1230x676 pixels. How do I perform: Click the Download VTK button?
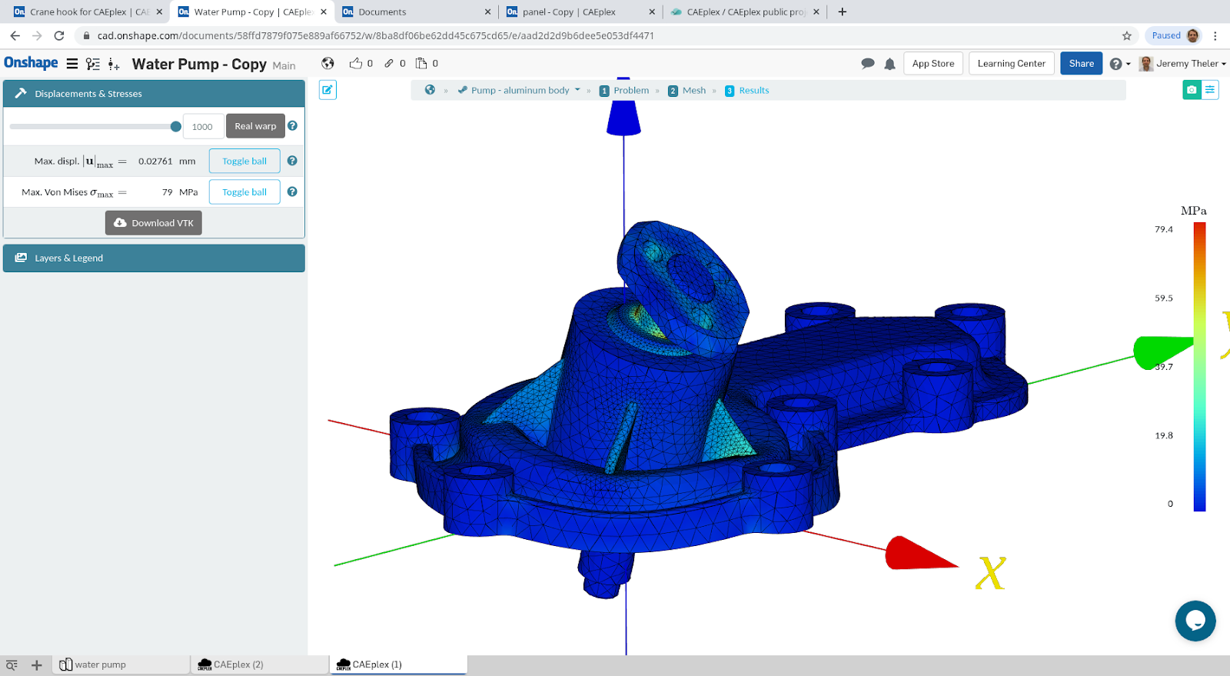click(x=154, y=223)
